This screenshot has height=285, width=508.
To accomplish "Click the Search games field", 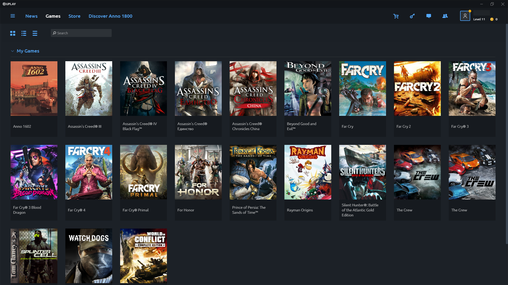I will pos(81,33).
